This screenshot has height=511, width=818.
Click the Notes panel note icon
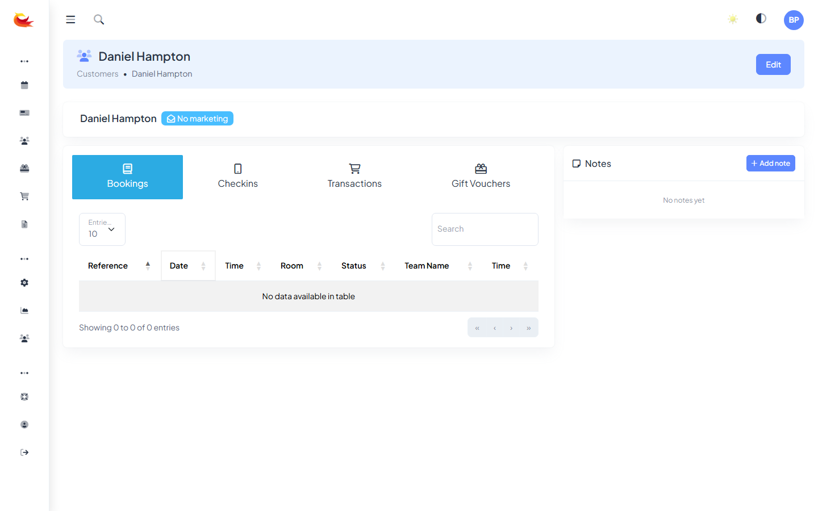point(577,164)
